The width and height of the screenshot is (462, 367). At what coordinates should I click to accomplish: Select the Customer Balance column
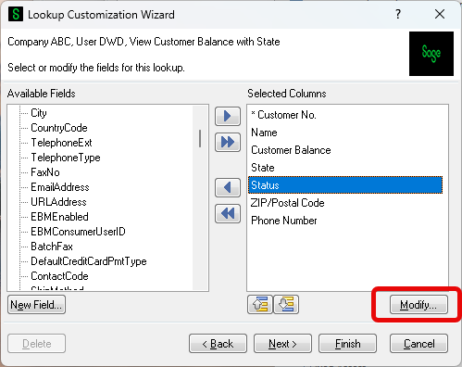[345, 150]
